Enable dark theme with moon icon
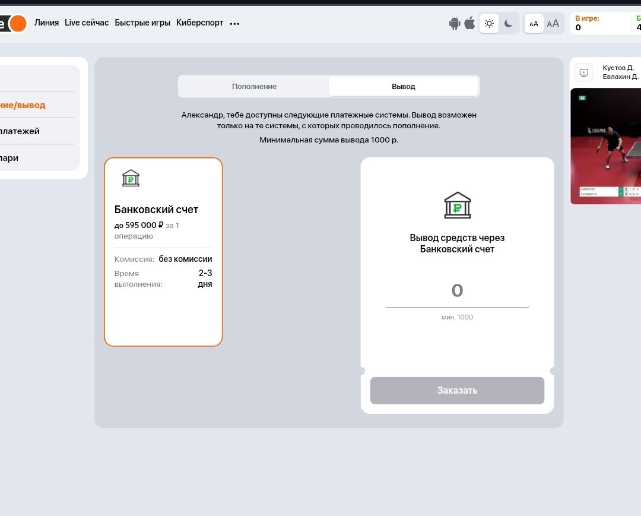641x516 pixels. [x=509, y=23]
